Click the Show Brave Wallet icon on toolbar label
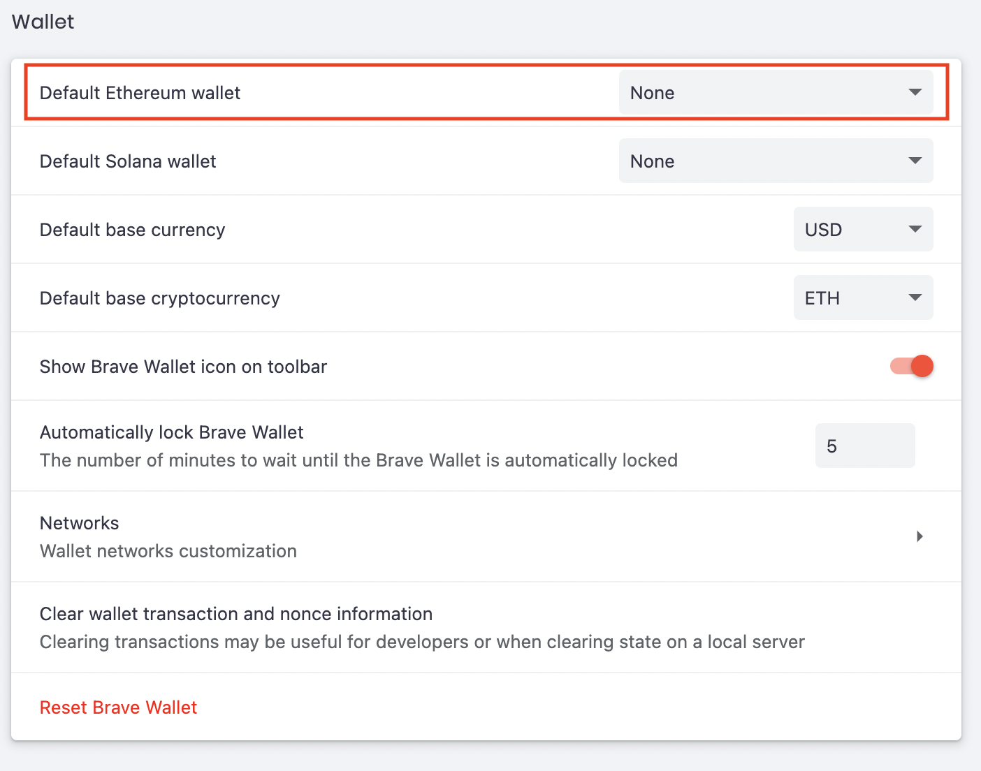 183,367
